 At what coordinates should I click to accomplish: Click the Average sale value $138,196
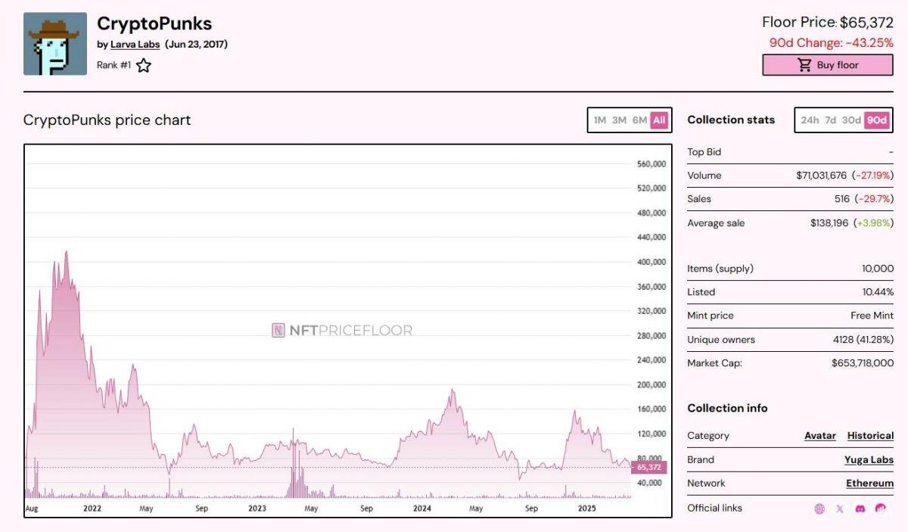tap(829, 223)
